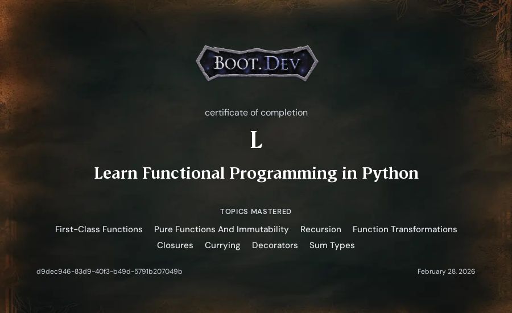Click the recipient name 'L'
The width and height of the screenshot is (512, 313).
click(x=256, y=139)
